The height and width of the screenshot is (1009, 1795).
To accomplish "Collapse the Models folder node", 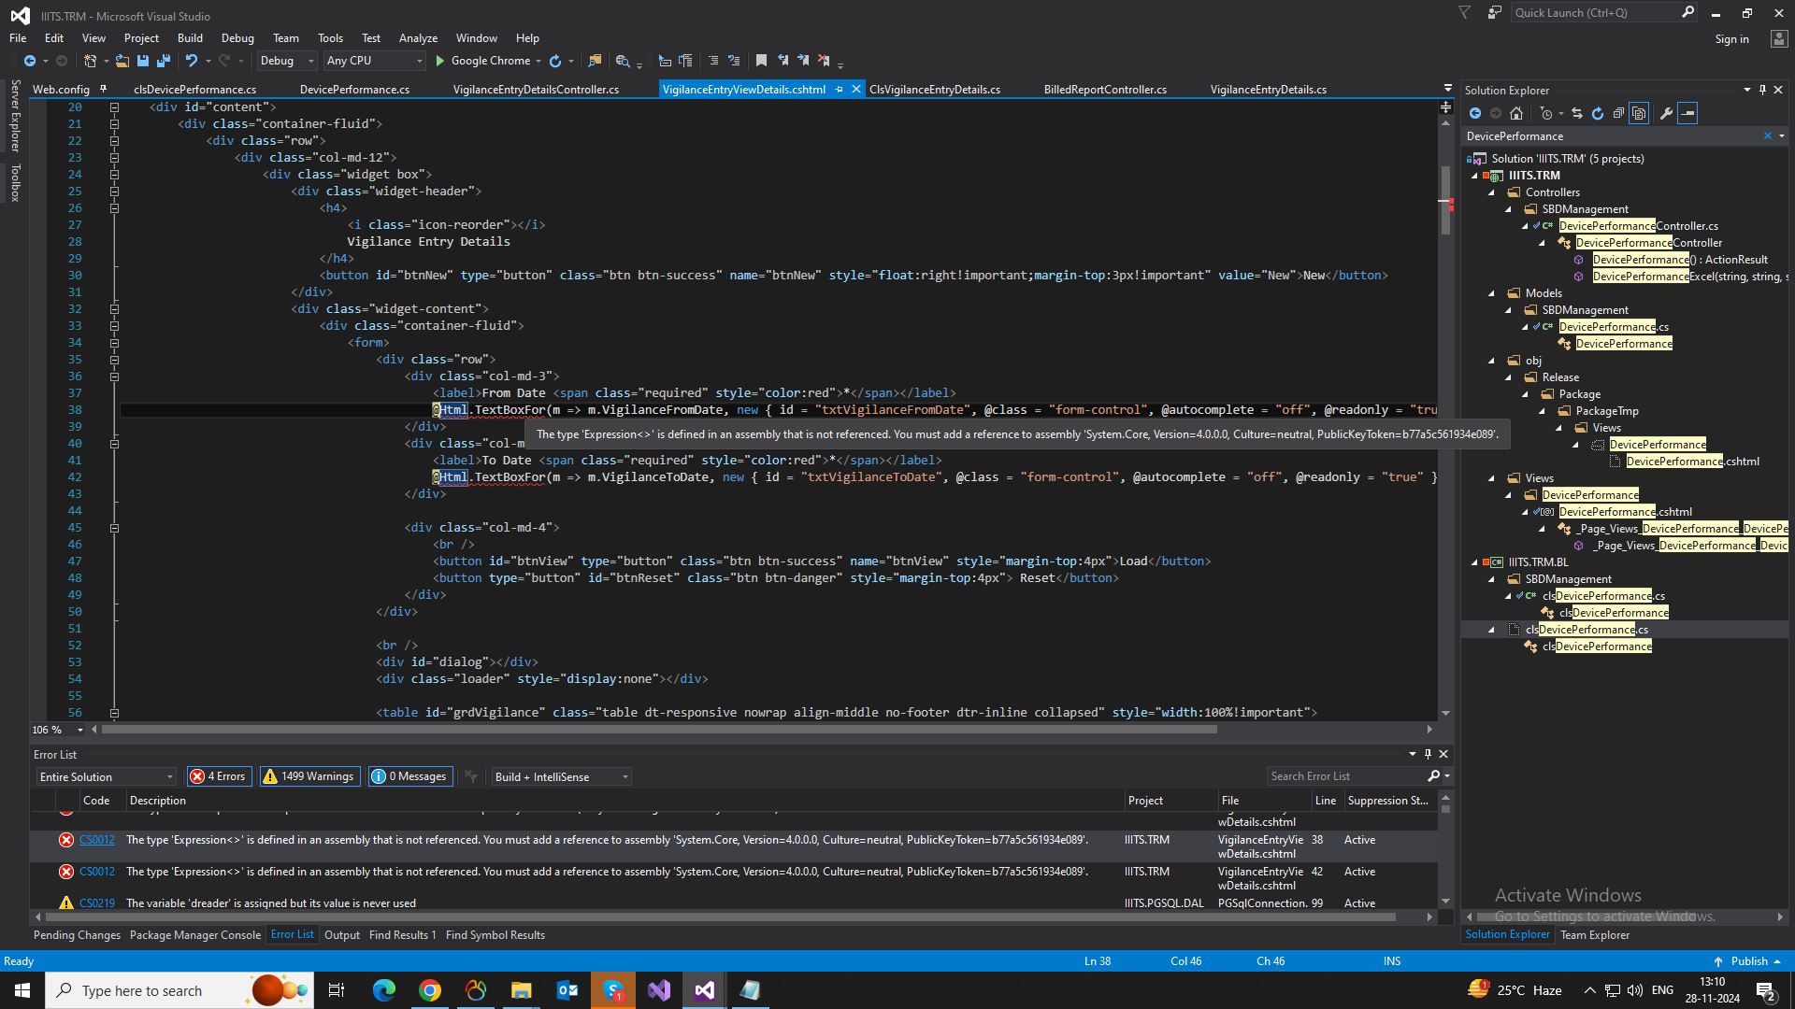I will (1492, 293).
